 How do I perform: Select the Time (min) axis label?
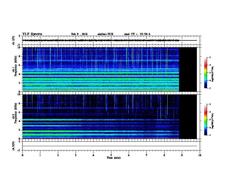pyautogui.click(x=114, y=158)
